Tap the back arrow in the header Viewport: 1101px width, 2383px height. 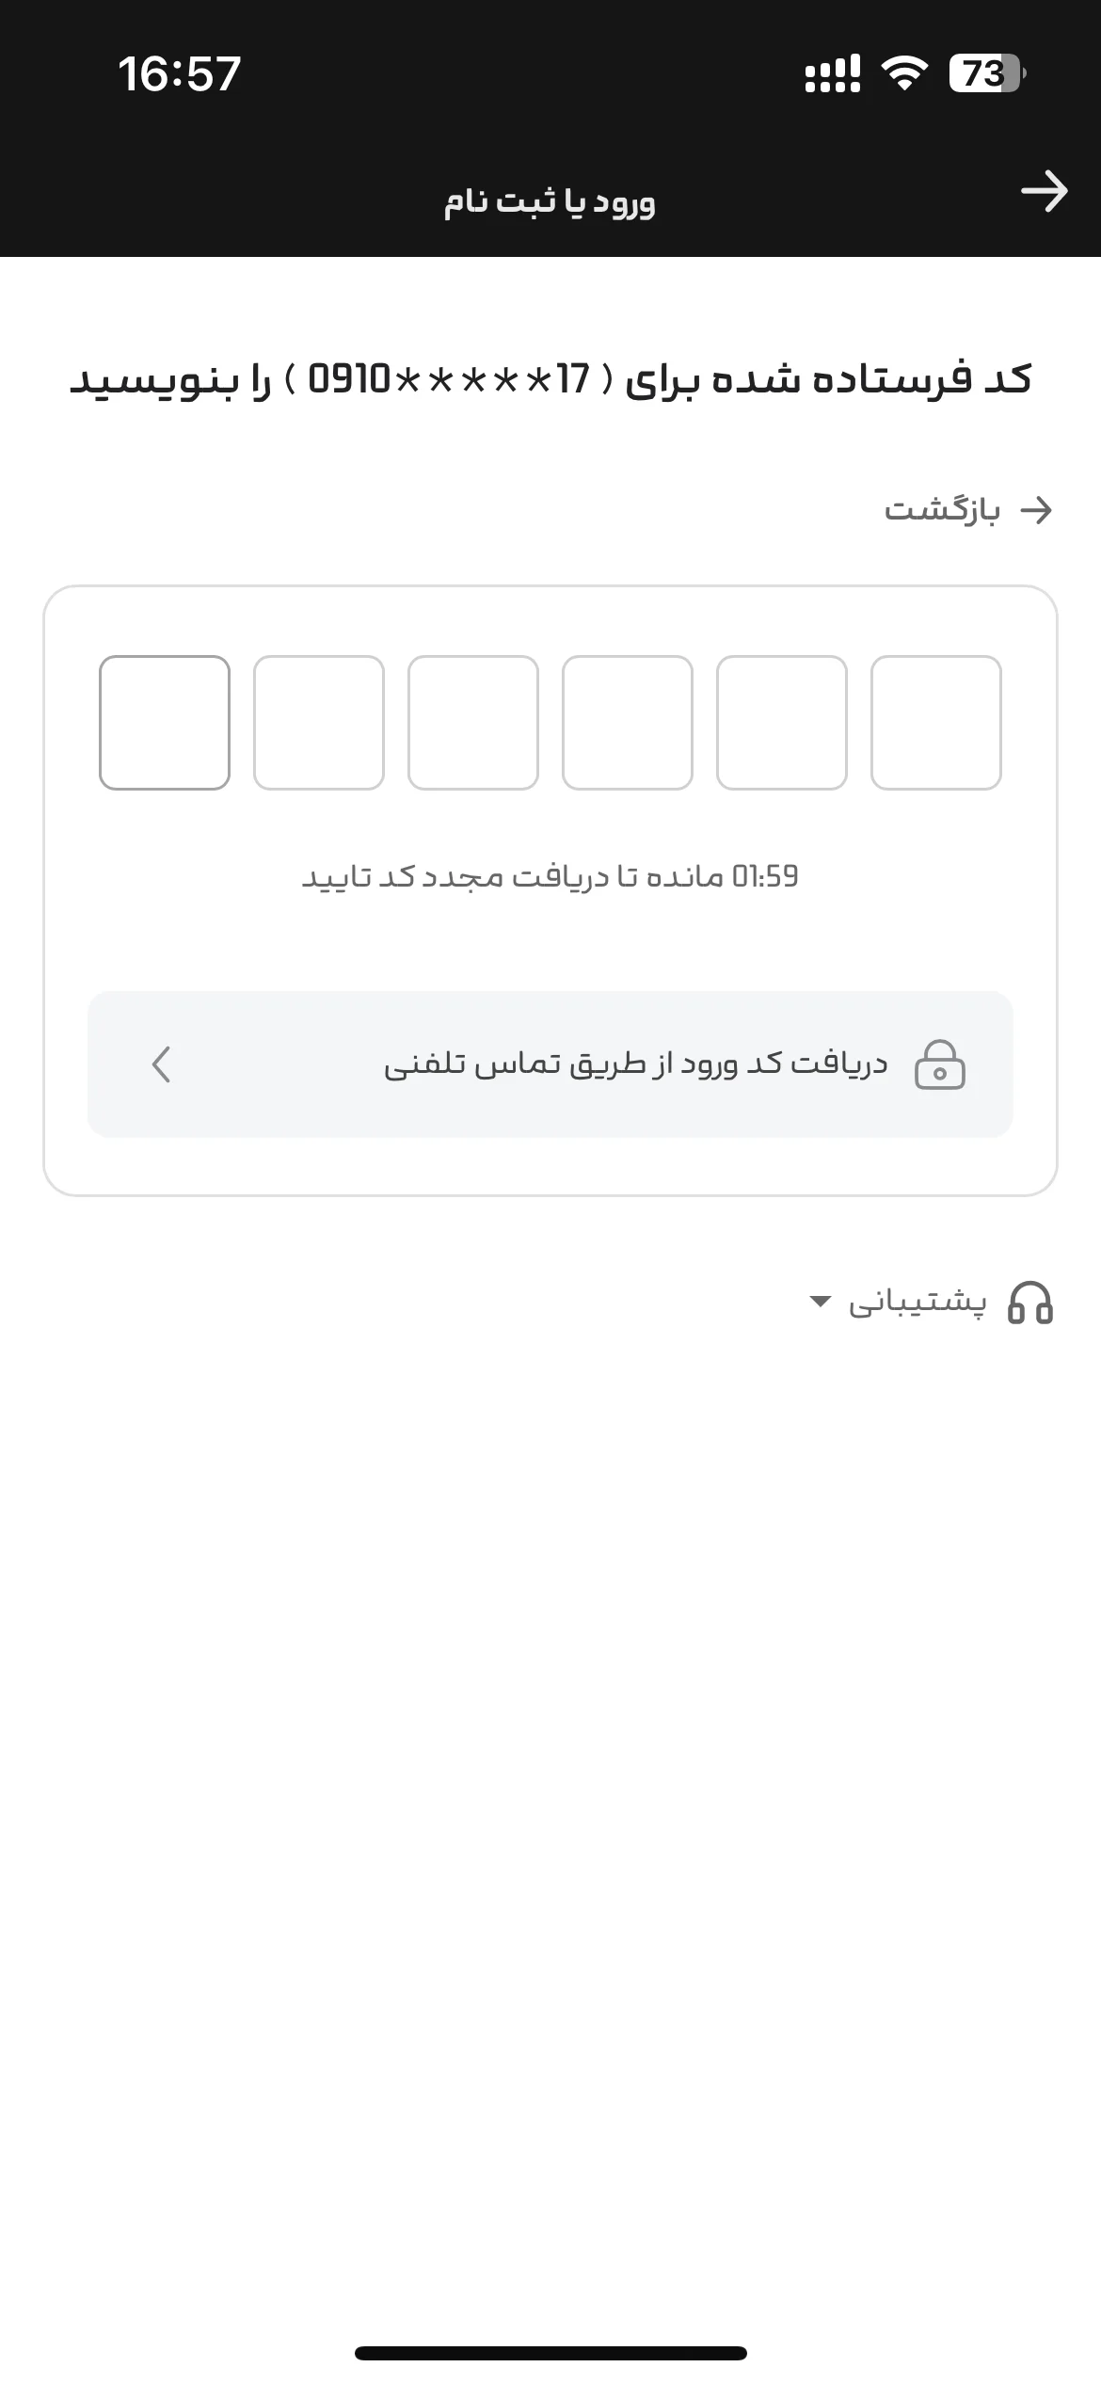1045,191
